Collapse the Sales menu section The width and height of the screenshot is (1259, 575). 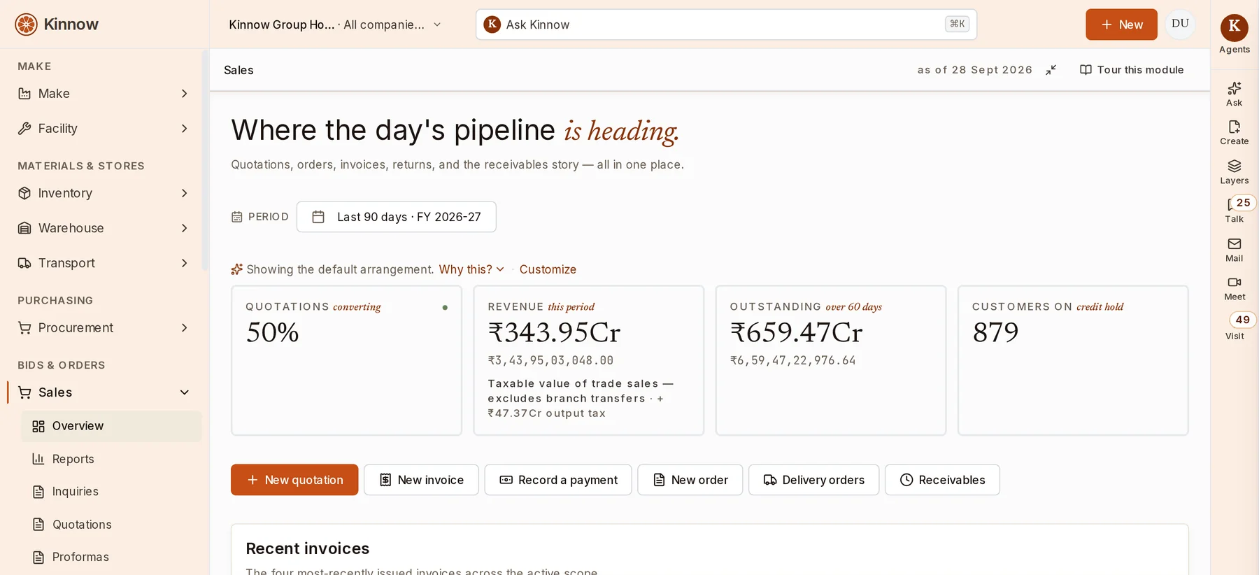tap(104, 392)
